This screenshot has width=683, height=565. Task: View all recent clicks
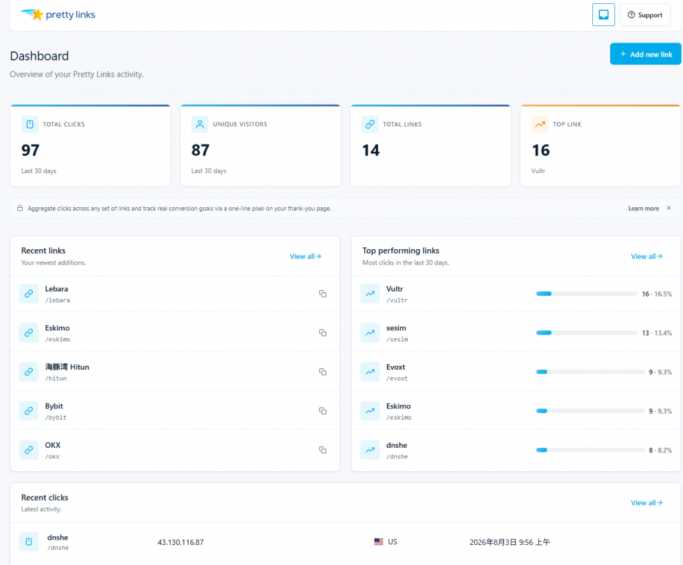646,503
